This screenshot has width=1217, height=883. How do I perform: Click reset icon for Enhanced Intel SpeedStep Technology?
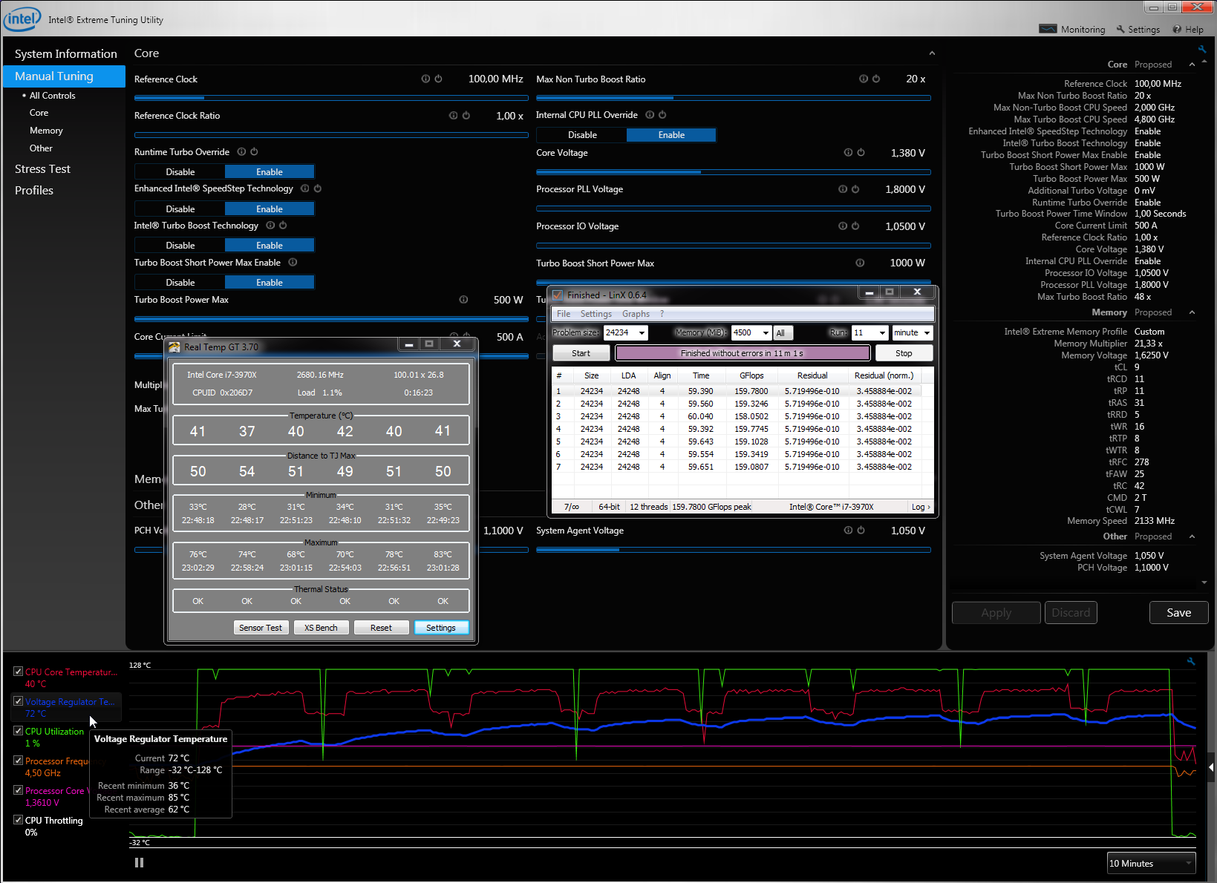(x=317, y=188)
